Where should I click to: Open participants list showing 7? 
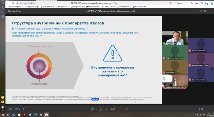click(18, 109)
